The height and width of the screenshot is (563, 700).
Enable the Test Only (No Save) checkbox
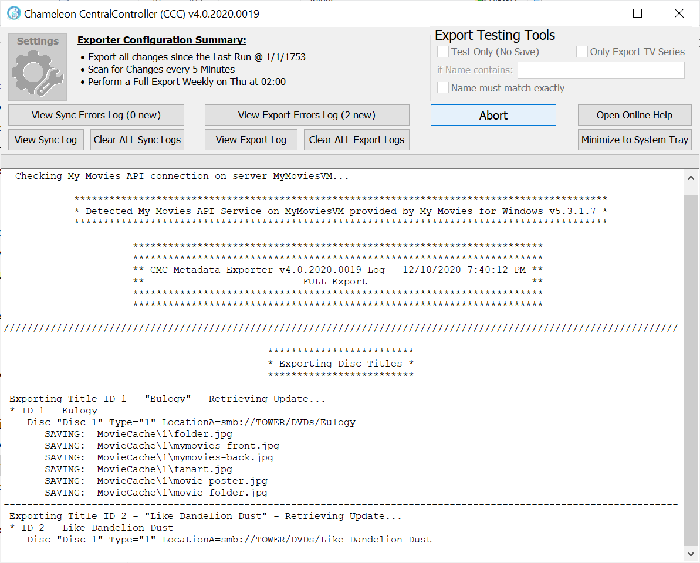443,52
